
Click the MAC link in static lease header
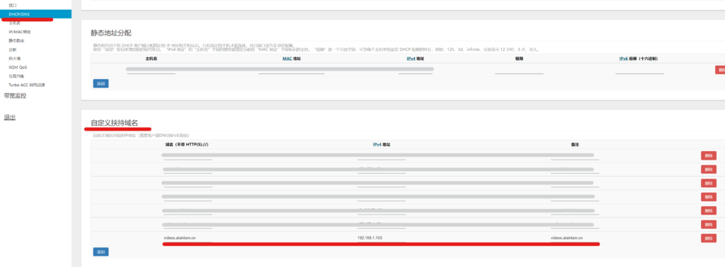tap(287, 59)
